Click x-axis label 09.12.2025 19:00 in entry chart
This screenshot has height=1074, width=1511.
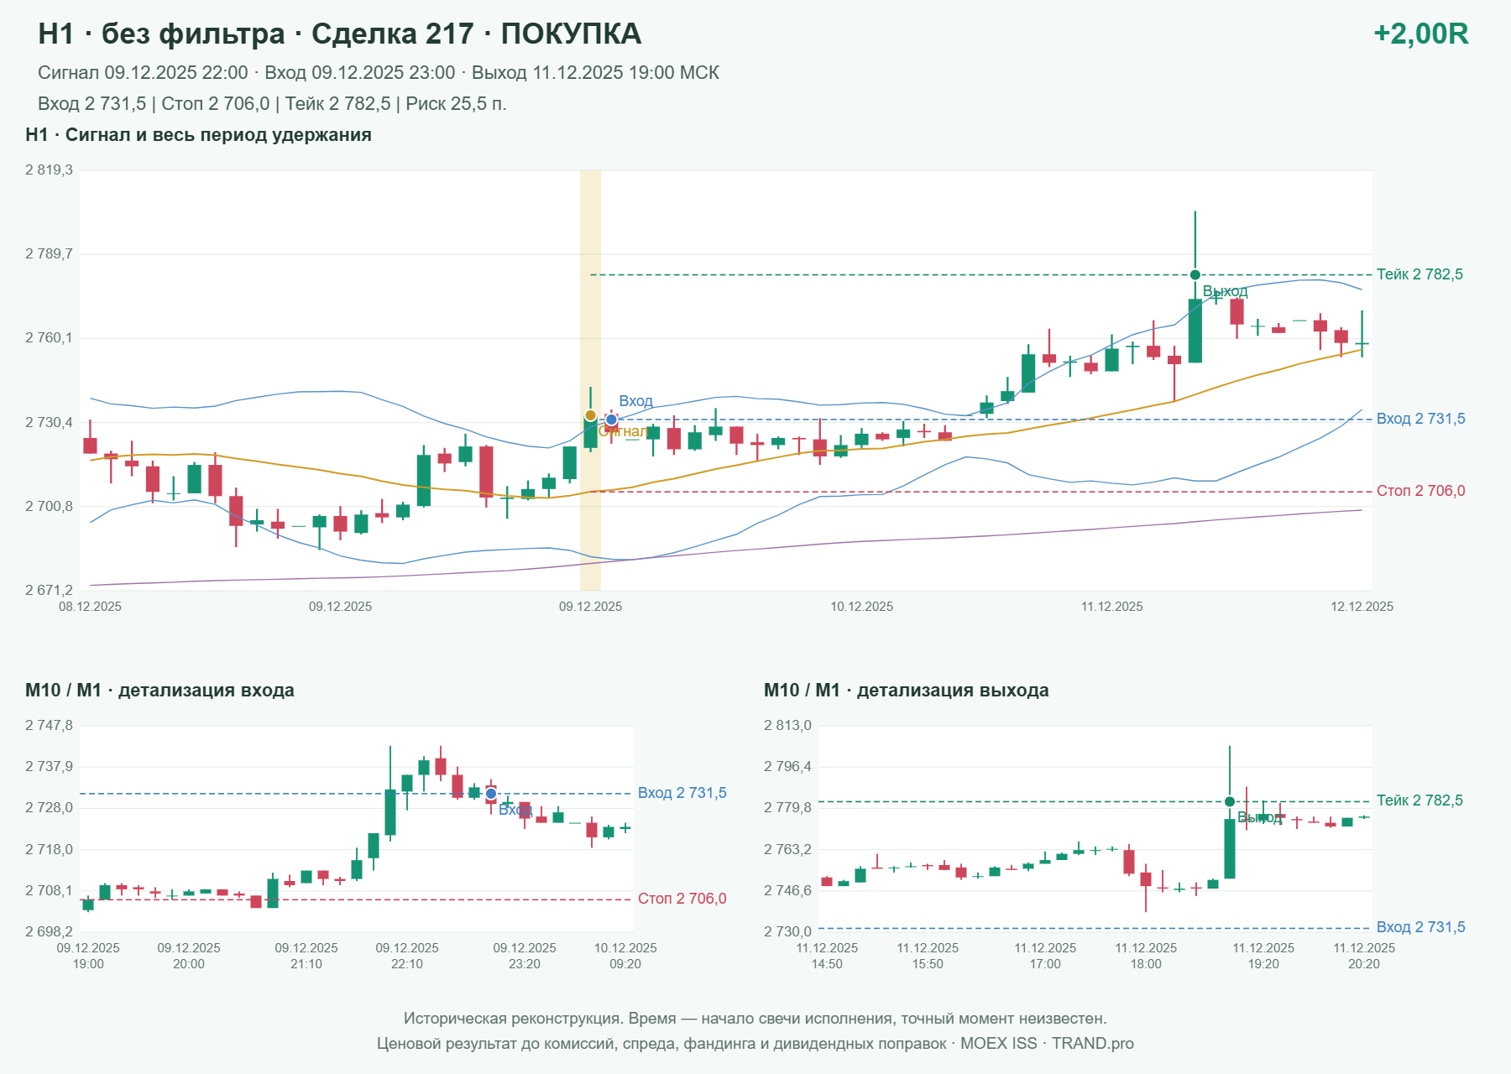click(88, 956)
